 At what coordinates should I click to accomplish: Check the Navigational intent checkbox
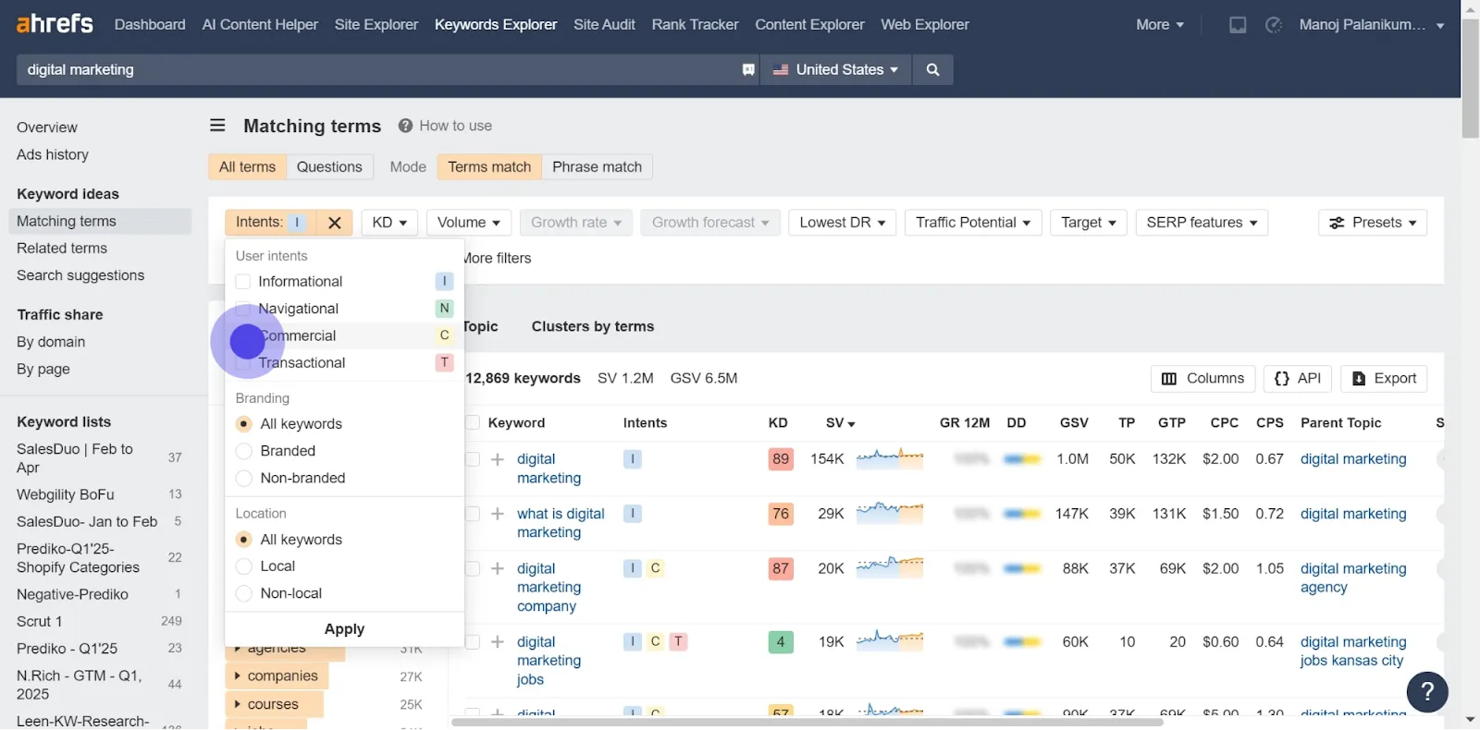[243, 309]
